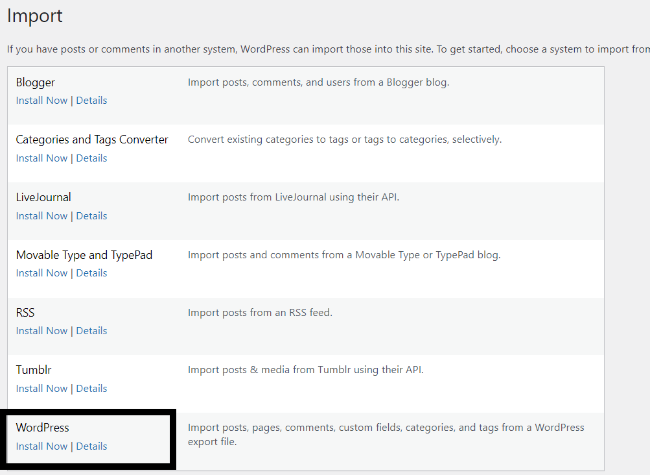
Task: Open Details for the WordPress importer
Action: tap(91, 446)
